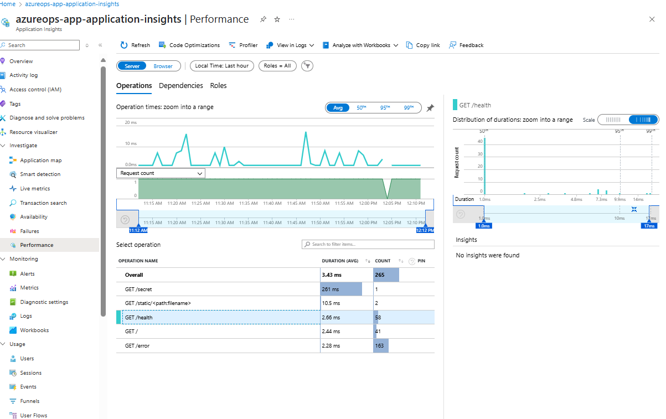Favorite this resource with star icon

tap(277, 19)
